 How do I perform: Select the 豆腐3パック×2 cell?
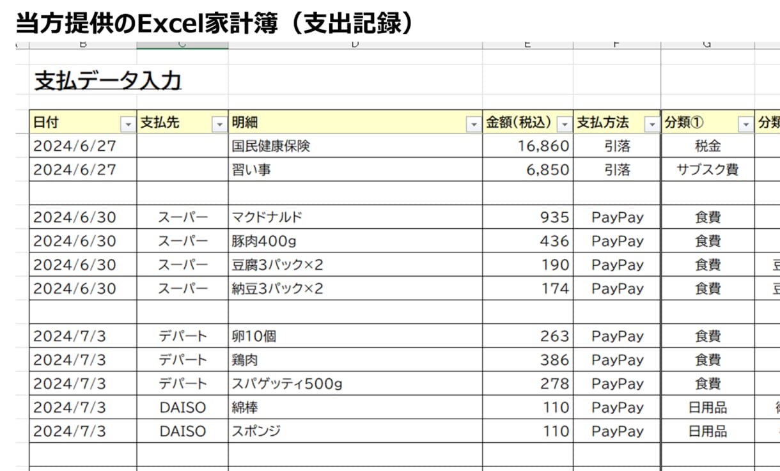pyautogui.click(x=355, y=265)
